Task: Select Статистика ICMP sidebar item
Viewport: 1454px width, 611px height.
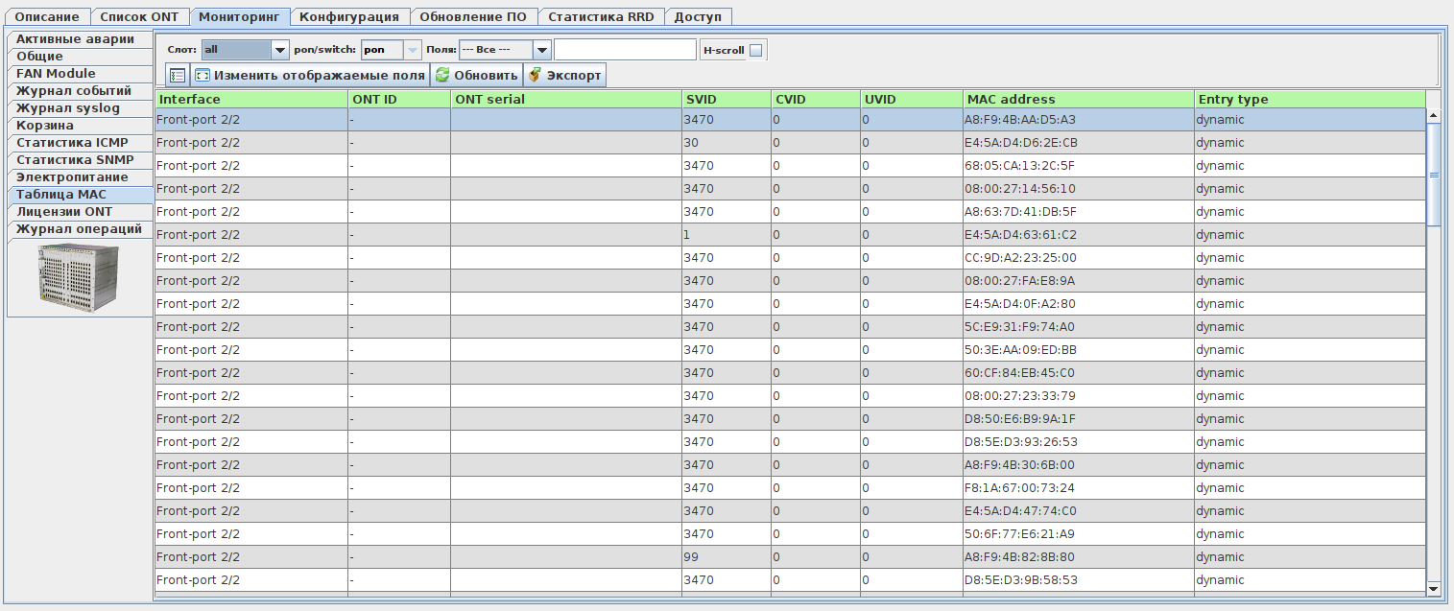Action: tap(80, 143)
